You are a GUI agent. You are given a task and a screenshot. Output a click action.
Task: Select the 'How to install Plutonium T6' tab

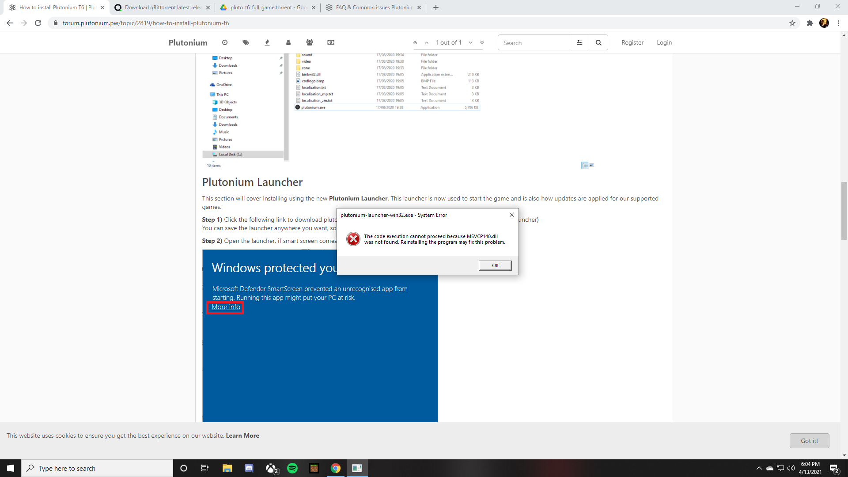tap(57, 8)
